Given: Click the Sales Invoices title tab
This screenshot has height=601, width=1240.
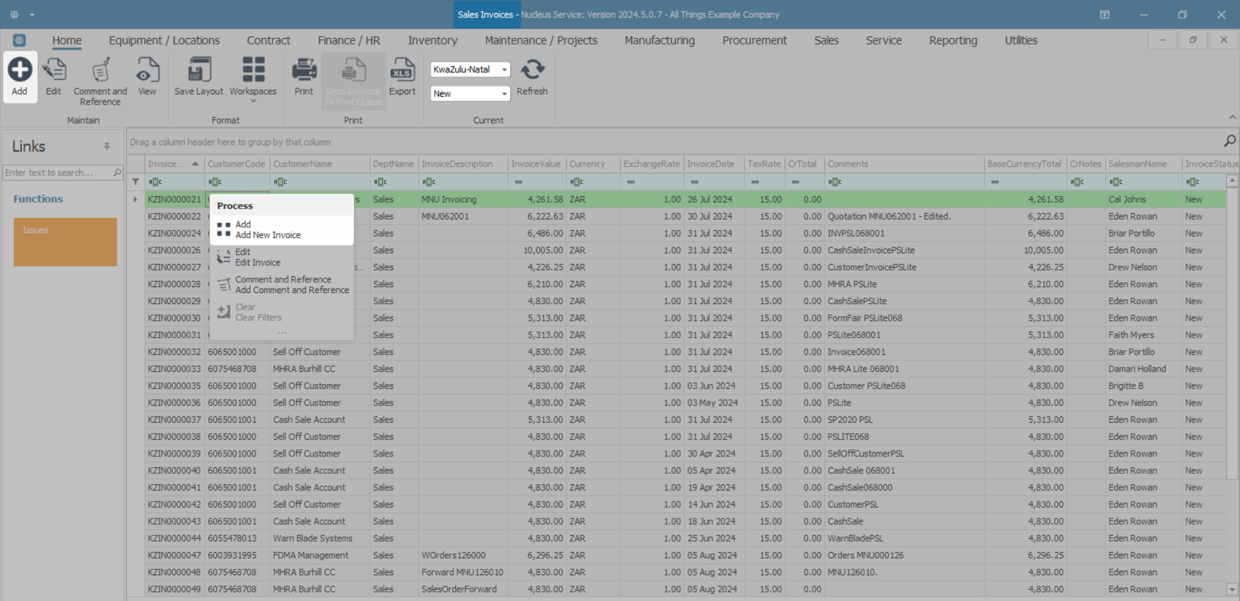Looking at the screenshot, I should coord(486,14).
